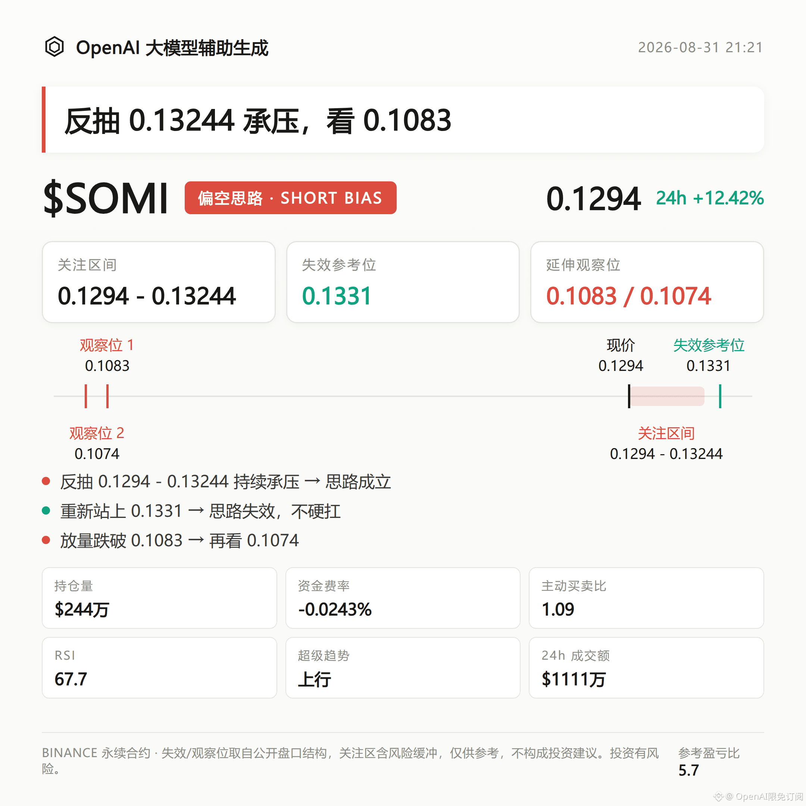The image size is (806, 806).
Task: Click the BINANCE 永续合约 disclaimer text
Action: [x=350, y=760]
